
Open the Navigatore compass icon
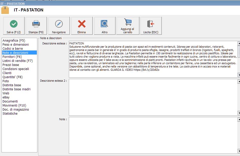[59, 24]
